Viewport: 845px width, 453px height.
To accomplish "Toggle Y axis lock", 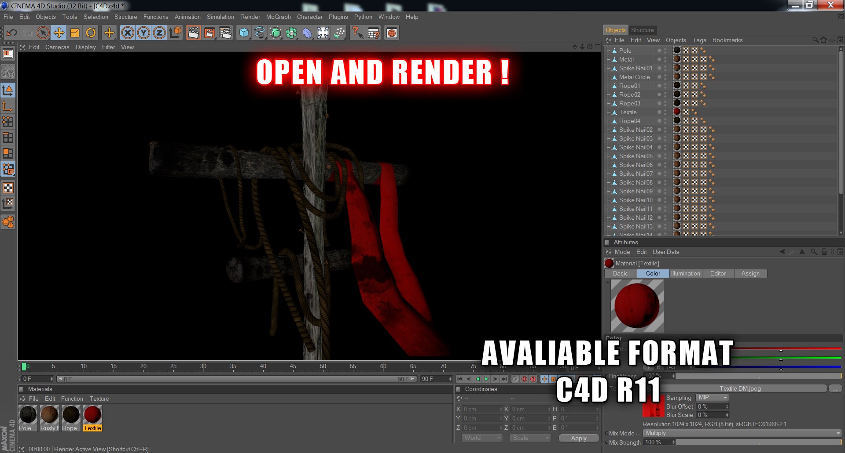I will (143, 33).
